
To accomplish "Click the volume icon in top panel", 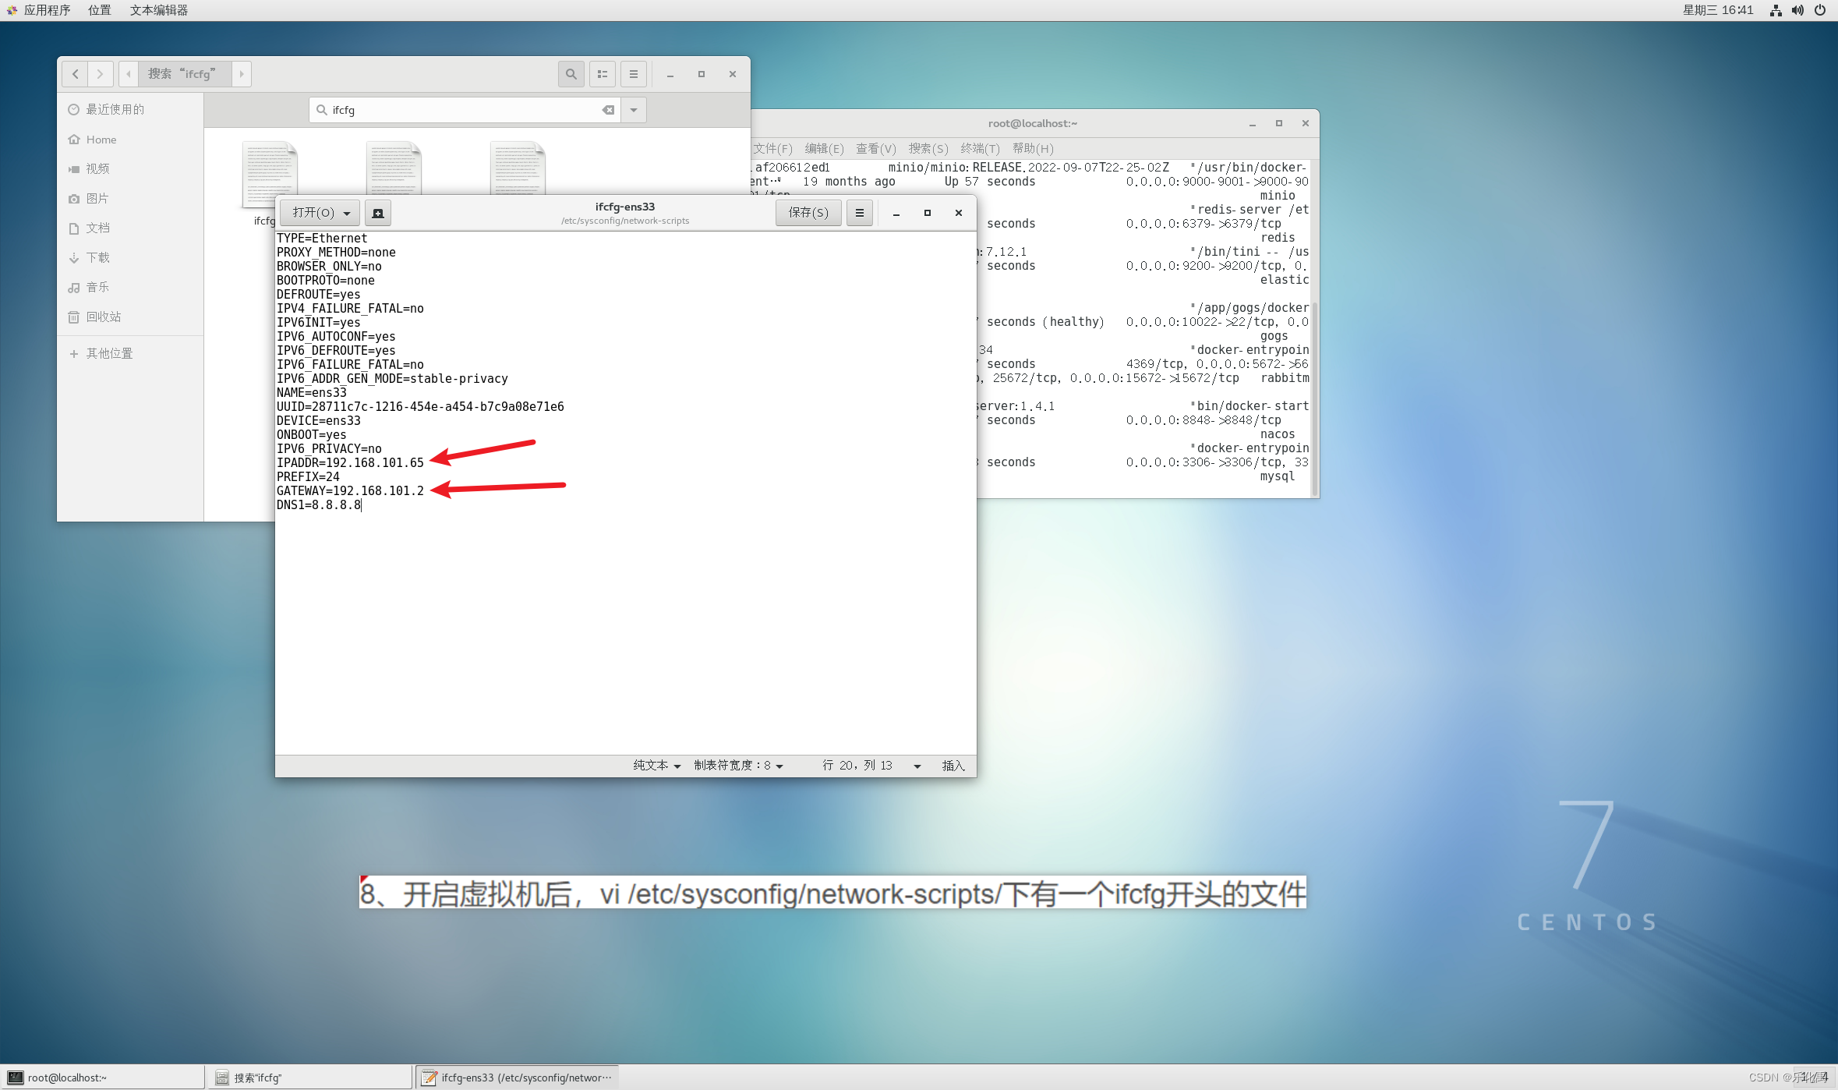I will point(1797,10).
